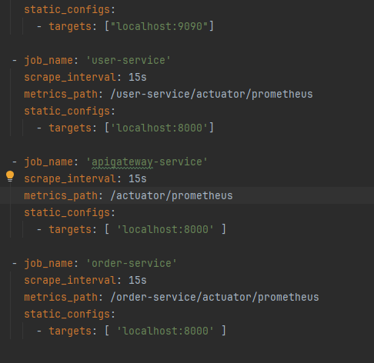Image resolution: width=374 pixels, height=363 pixels.
Task: Click metrics_path key in user-service block
Action: [x=61, y=95]
